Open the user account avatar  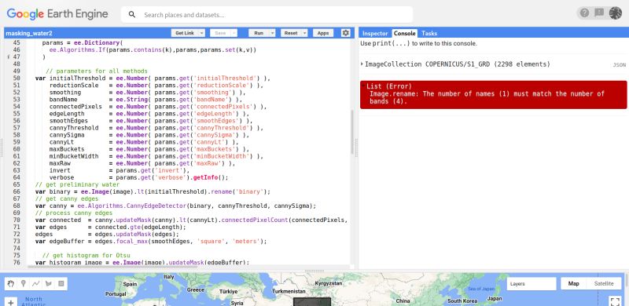coord(616,13)
